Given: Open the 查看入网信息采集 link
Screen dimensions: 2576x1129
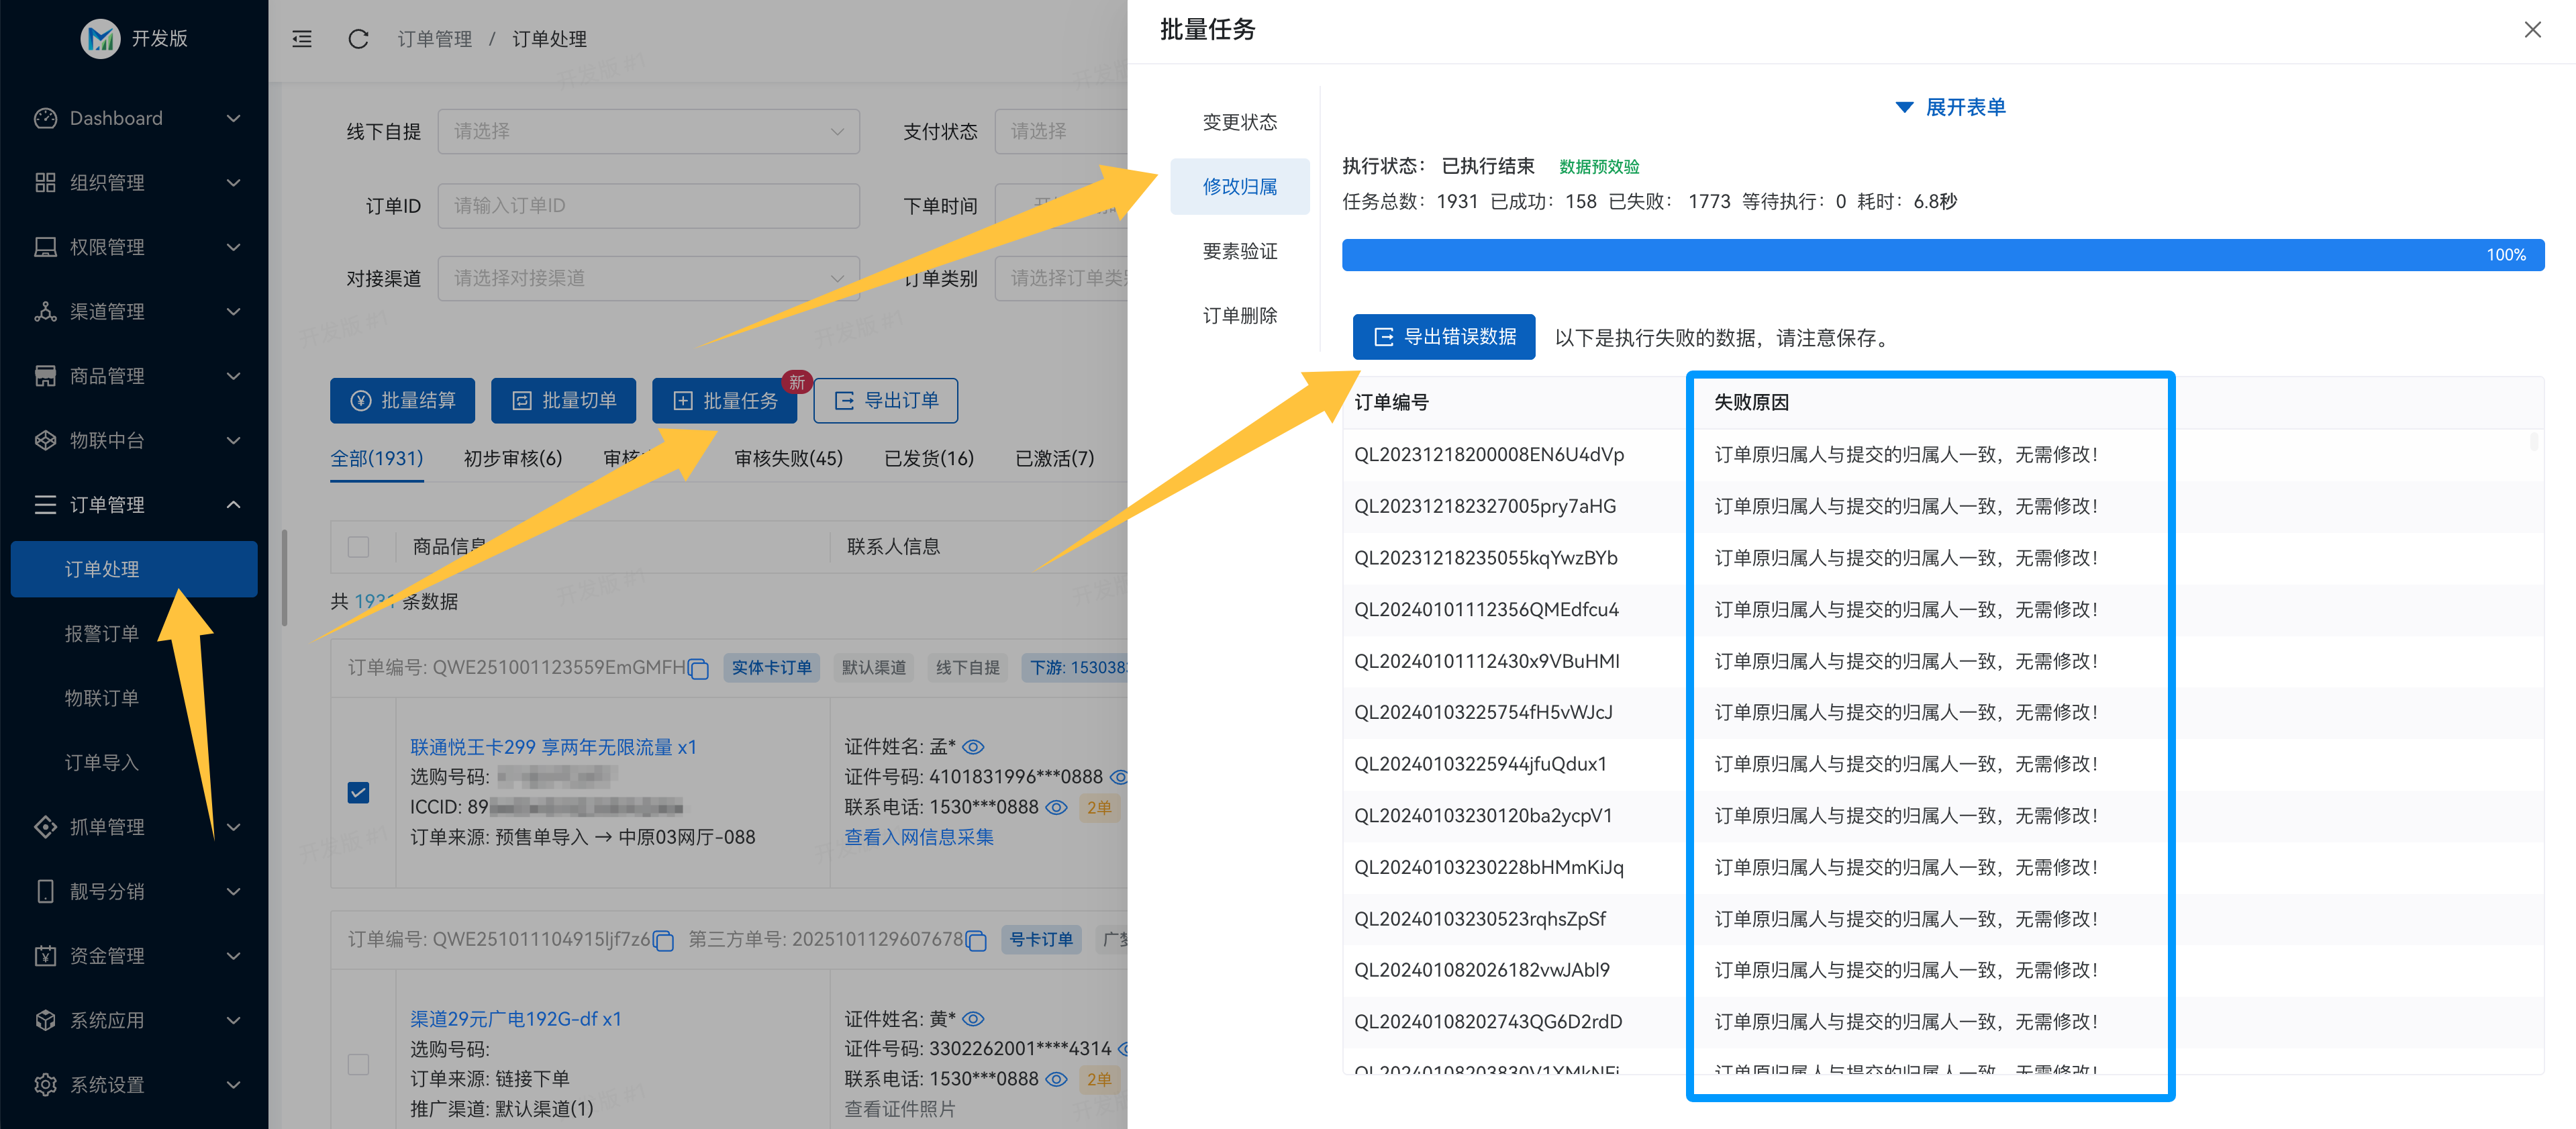Looking at the screenshot, I should [x=918, y=837].
